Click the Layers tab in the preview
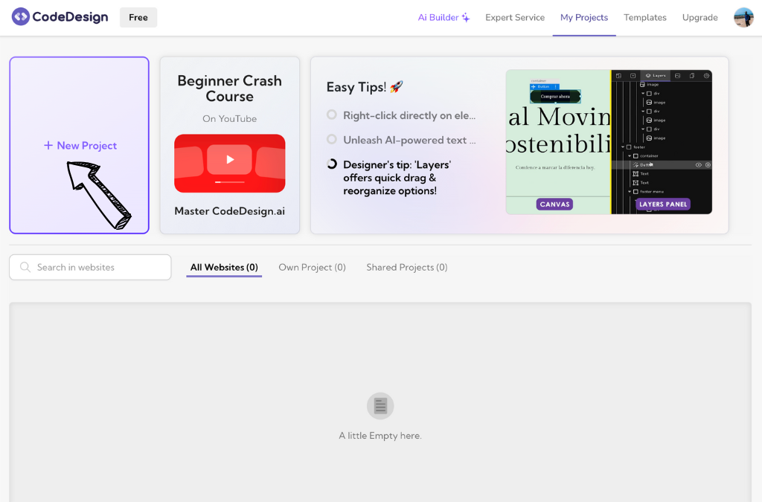The height and width of the screenshot is (502, 762). (655, 76)
